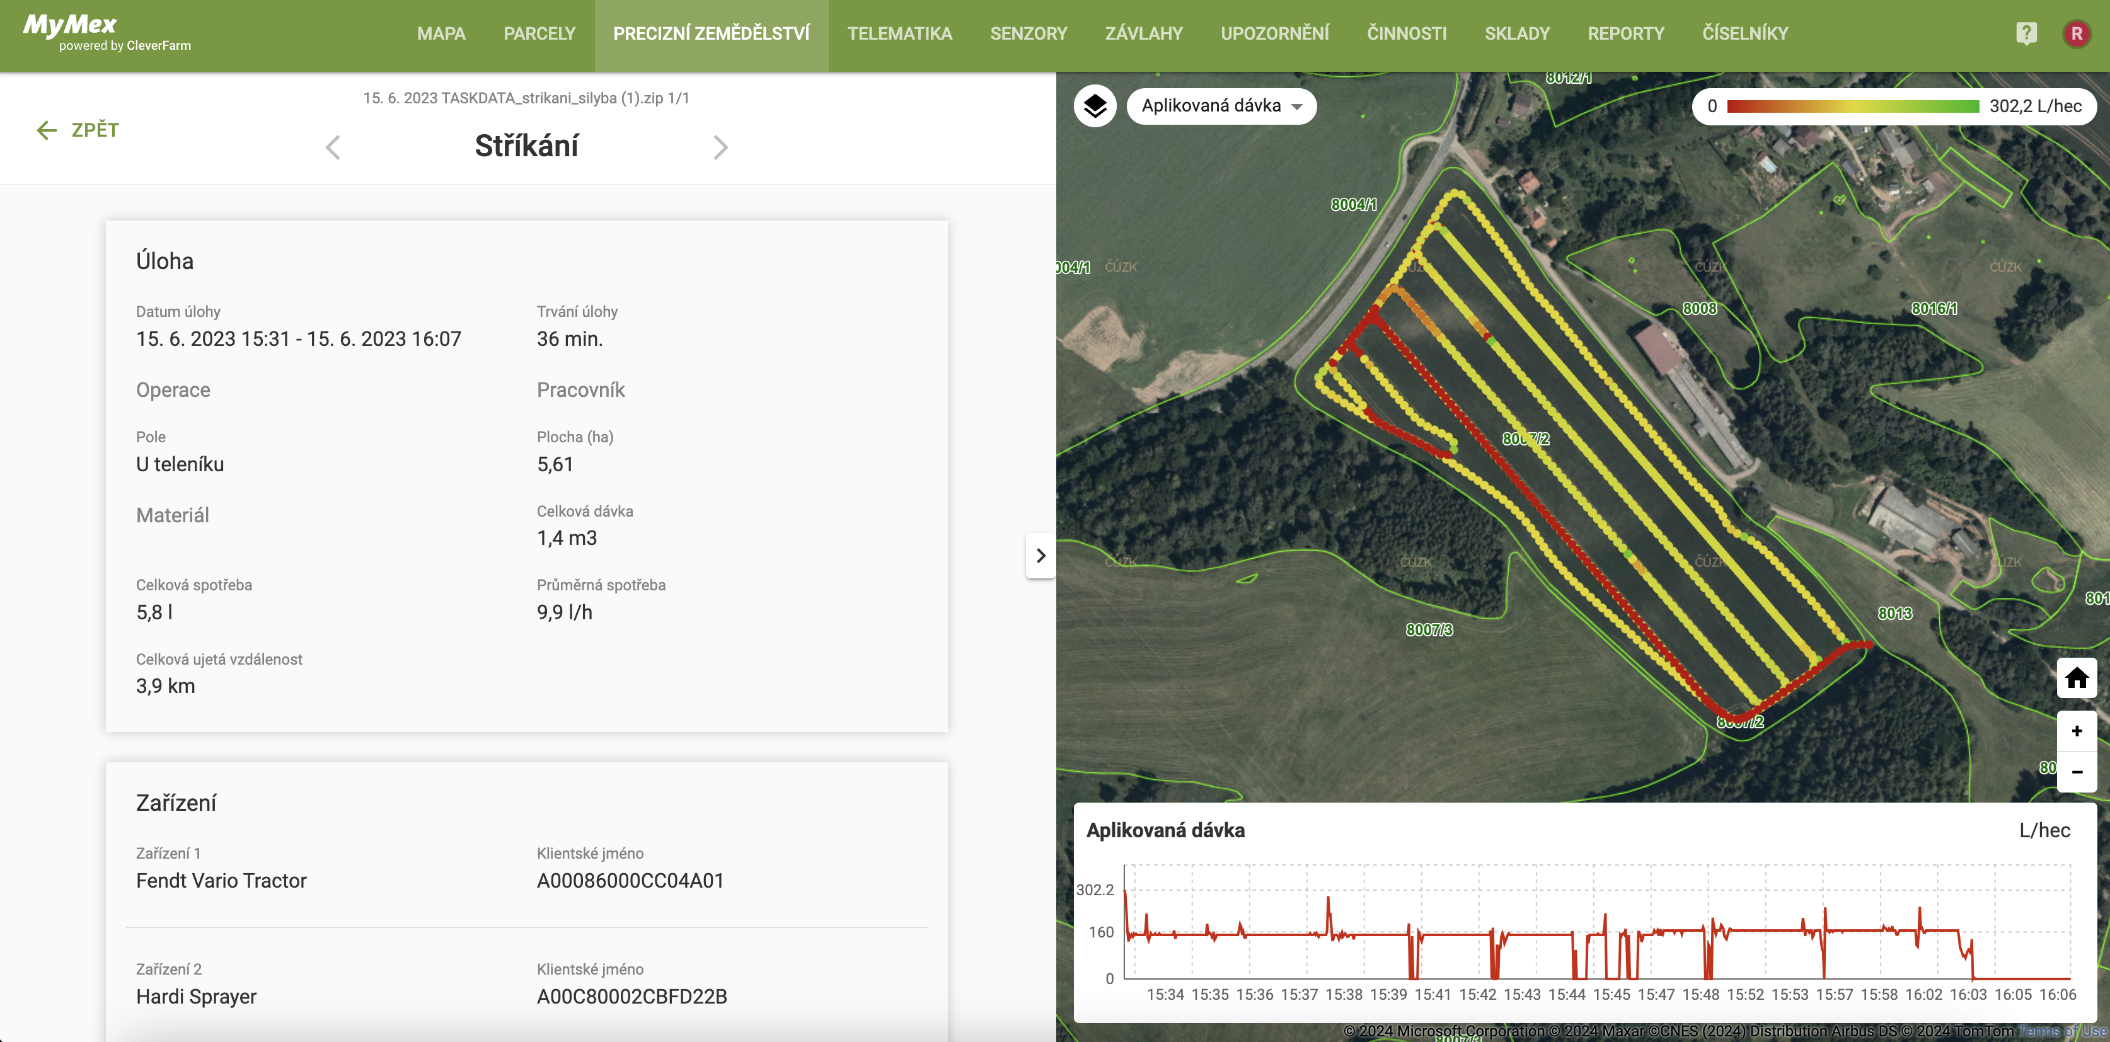This screenshot has width=2110, height=1042.
Task: Open the help question mark icon
Action: coord(2026,33)
